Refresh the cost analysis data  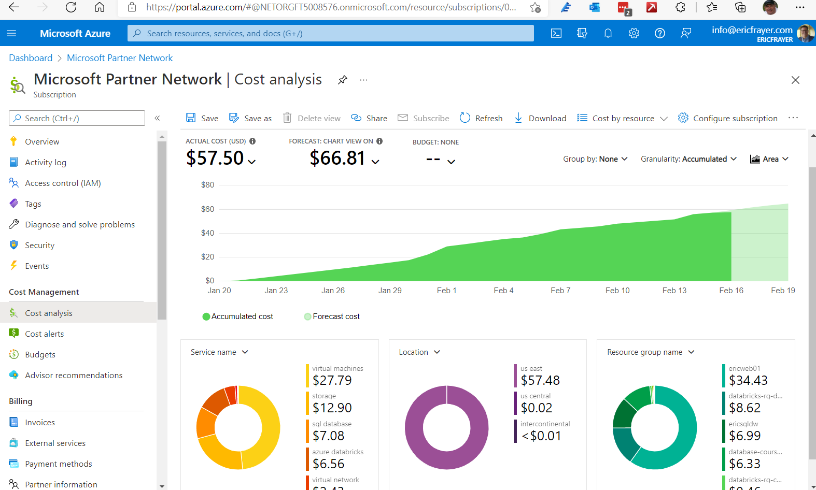point(481,118)
